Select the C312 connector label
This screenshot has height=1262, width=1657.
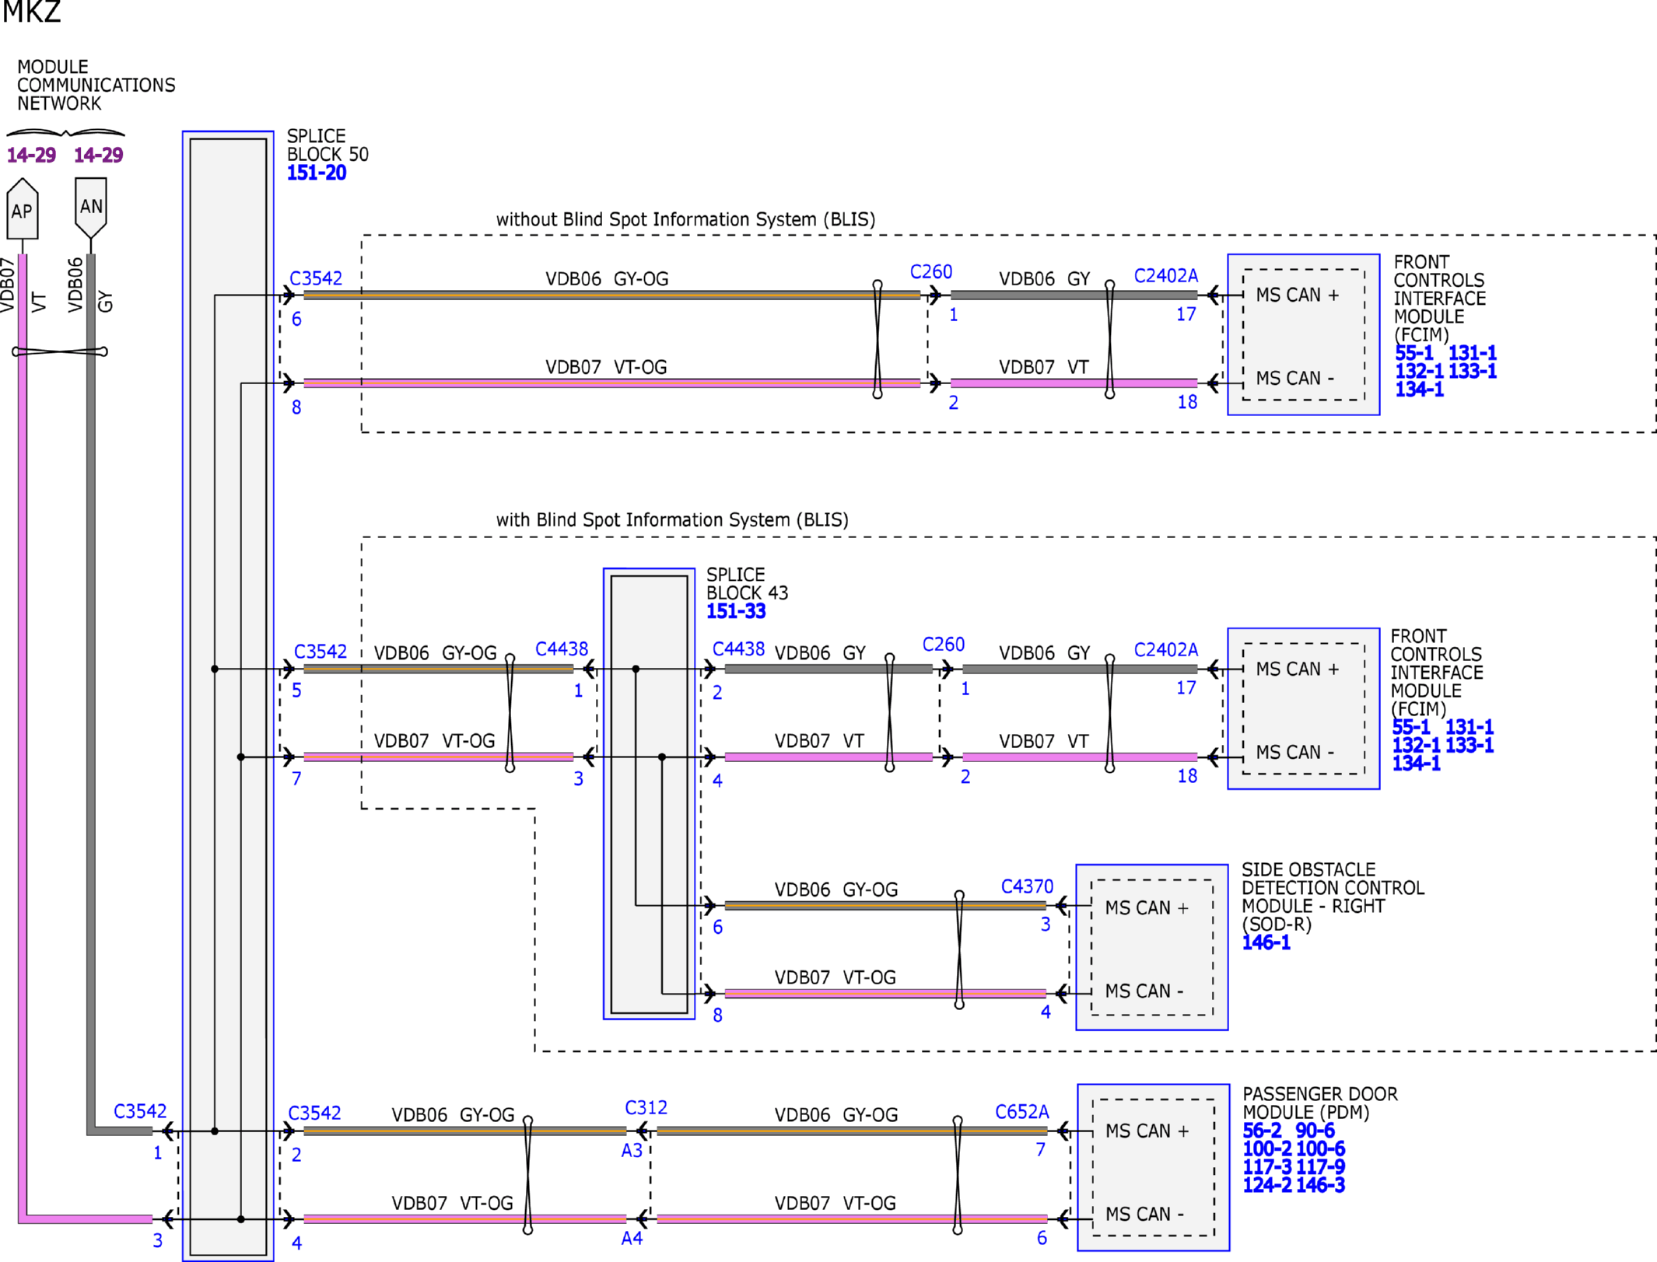(x=646, y=1107)
